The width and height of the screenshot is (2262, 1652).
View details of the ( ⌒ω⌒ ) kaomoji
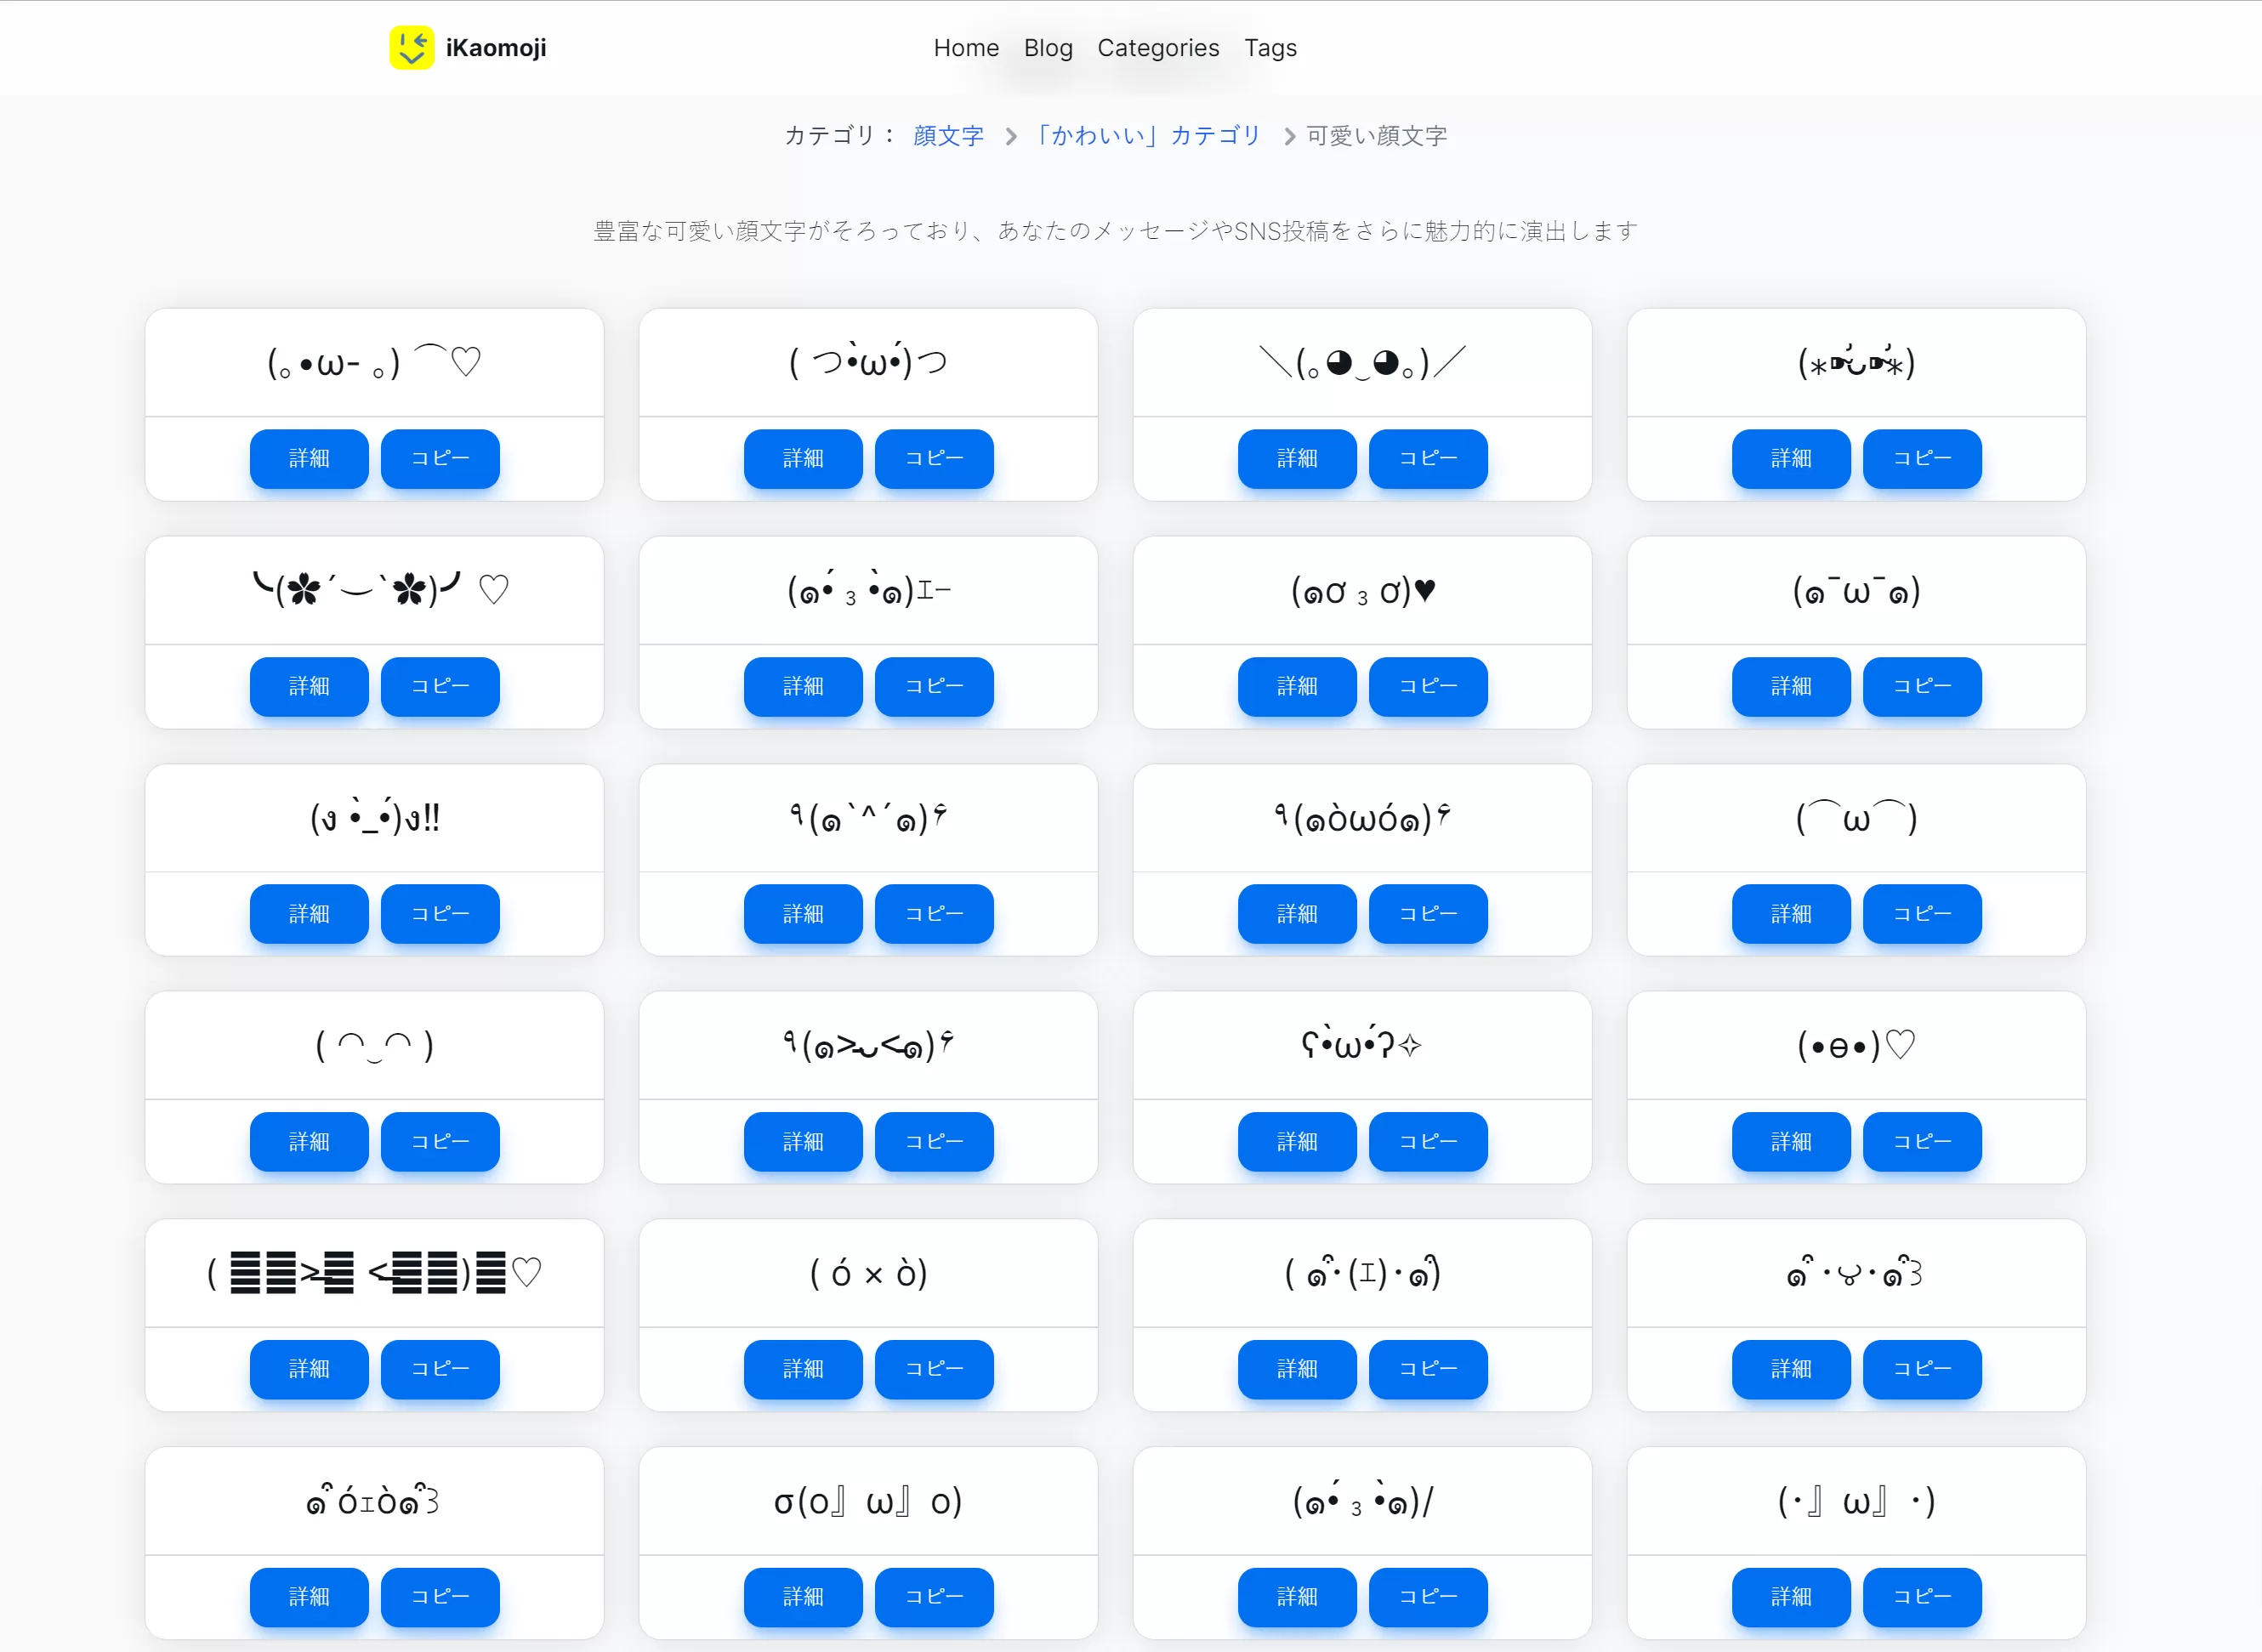1789,914
